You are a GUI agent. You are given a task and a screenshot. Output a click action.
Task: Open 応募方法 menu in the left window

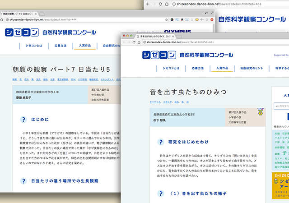61,46
